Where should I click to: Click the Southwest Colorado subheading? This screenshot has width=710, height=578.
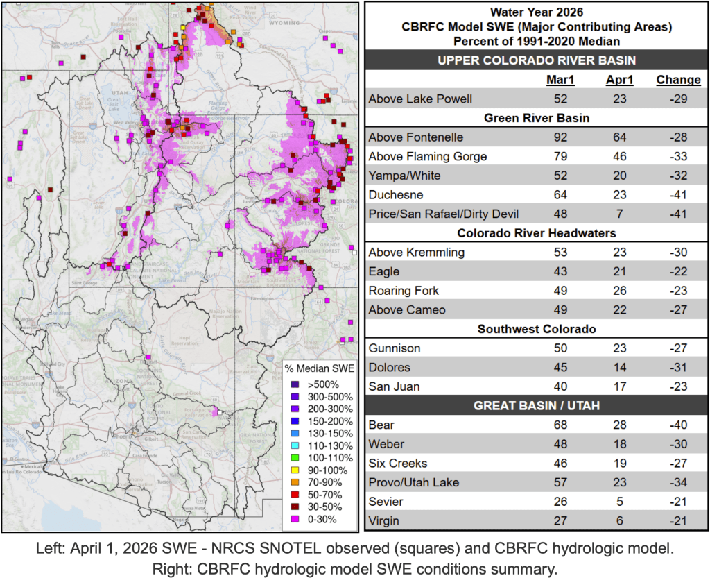(x=536, y=329)
